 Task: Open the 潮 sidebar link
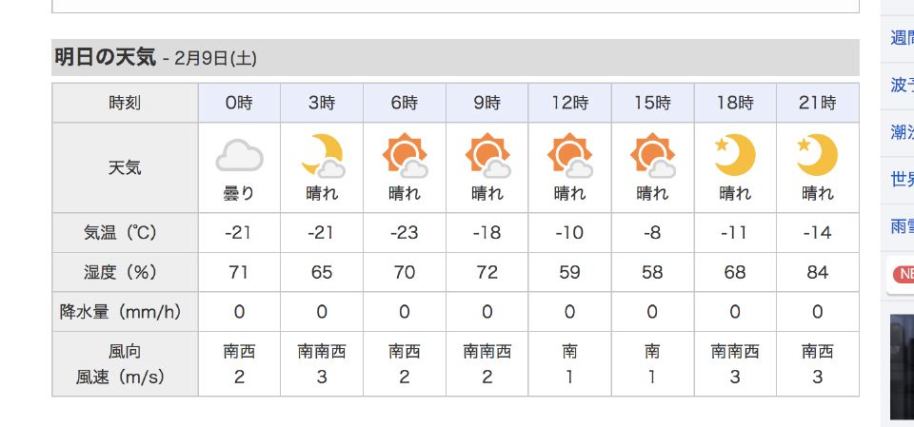pos(902,132)
